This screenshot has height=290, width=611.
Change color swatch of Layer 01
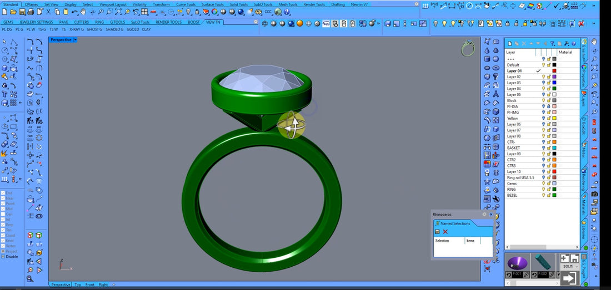(x=554, y=71)
